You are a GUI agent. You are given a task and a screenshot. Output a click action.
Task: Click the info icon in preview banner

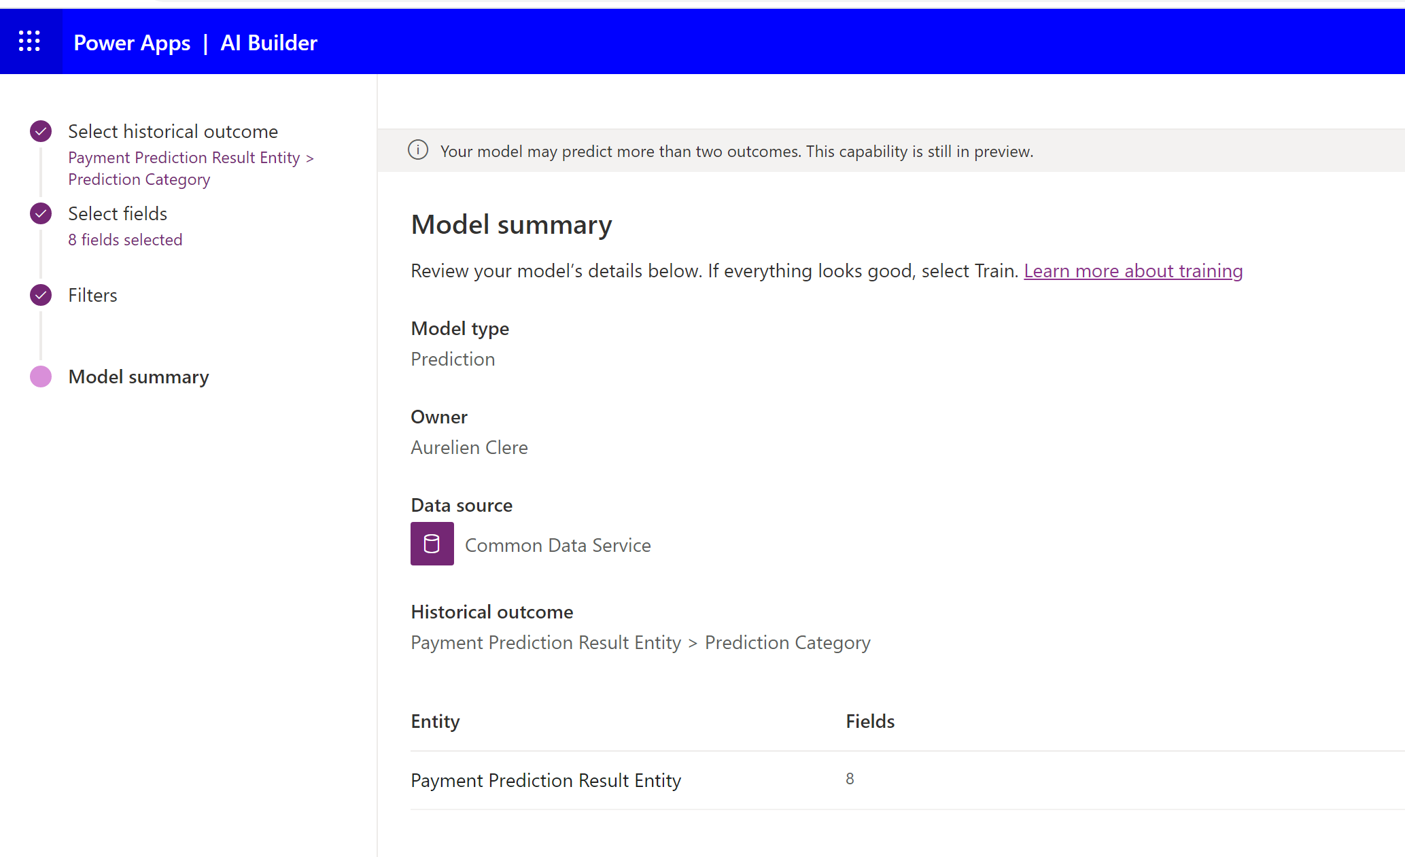(x=418, y=150)
